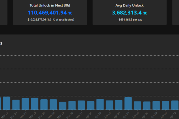Click the bar for Mar 26
This screenshot has height=119, width=179.
(35, 104)
